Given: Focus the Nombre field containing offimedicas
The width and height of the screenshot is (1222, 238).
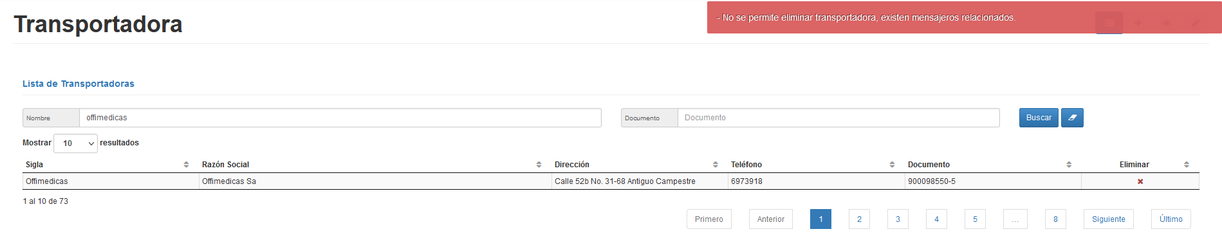Looking at the screenshot, I should point(340,118).
